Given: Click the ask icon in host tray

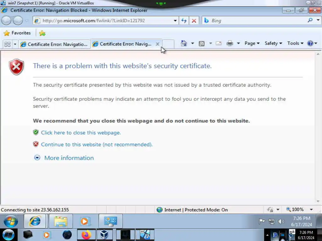Looking at the screenshot, I should click(x=292, y=235).
